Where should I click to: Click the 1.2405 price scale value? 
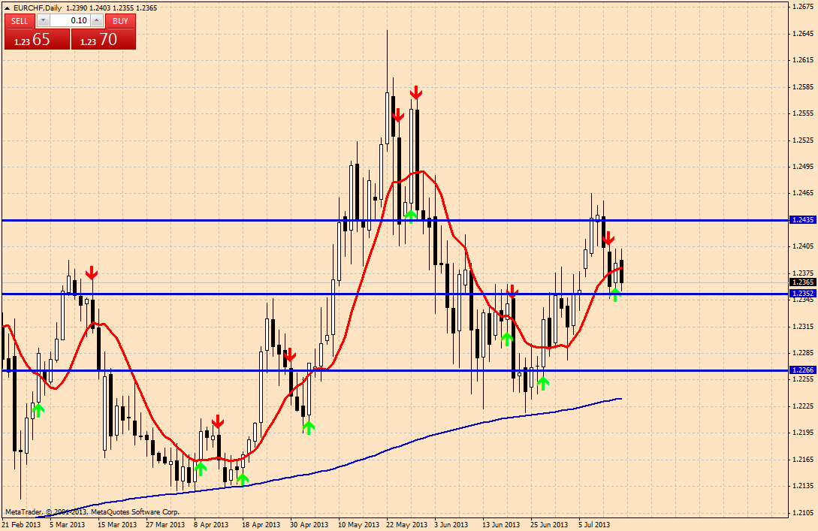pos(803,246)
